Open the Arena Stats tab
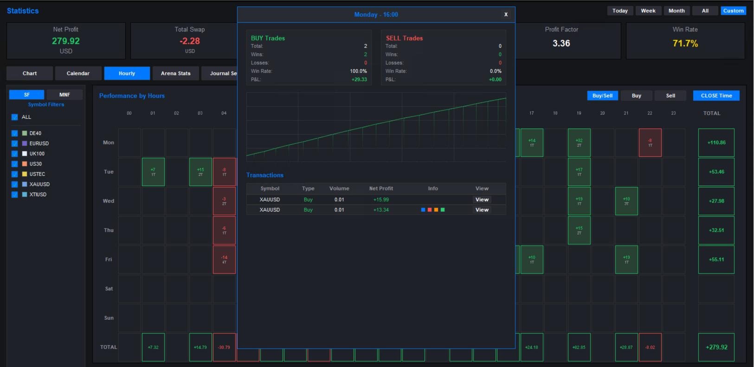Image resolution: width=754 pixels, height=367 pixels. coord(175,73)
